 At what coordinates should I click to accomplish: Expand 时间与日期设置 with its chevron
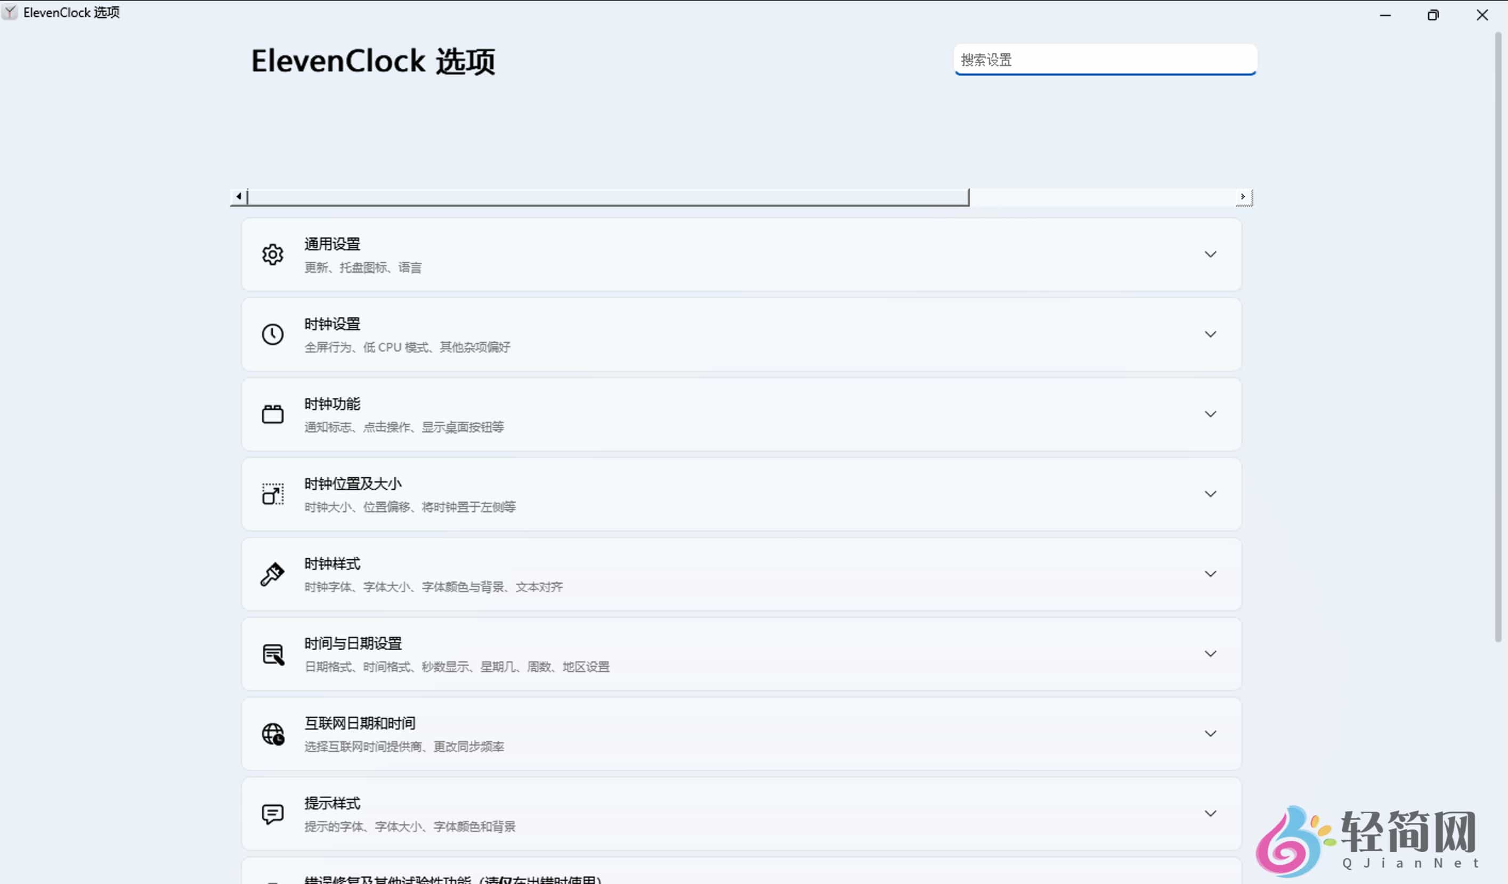[1210, 654]
